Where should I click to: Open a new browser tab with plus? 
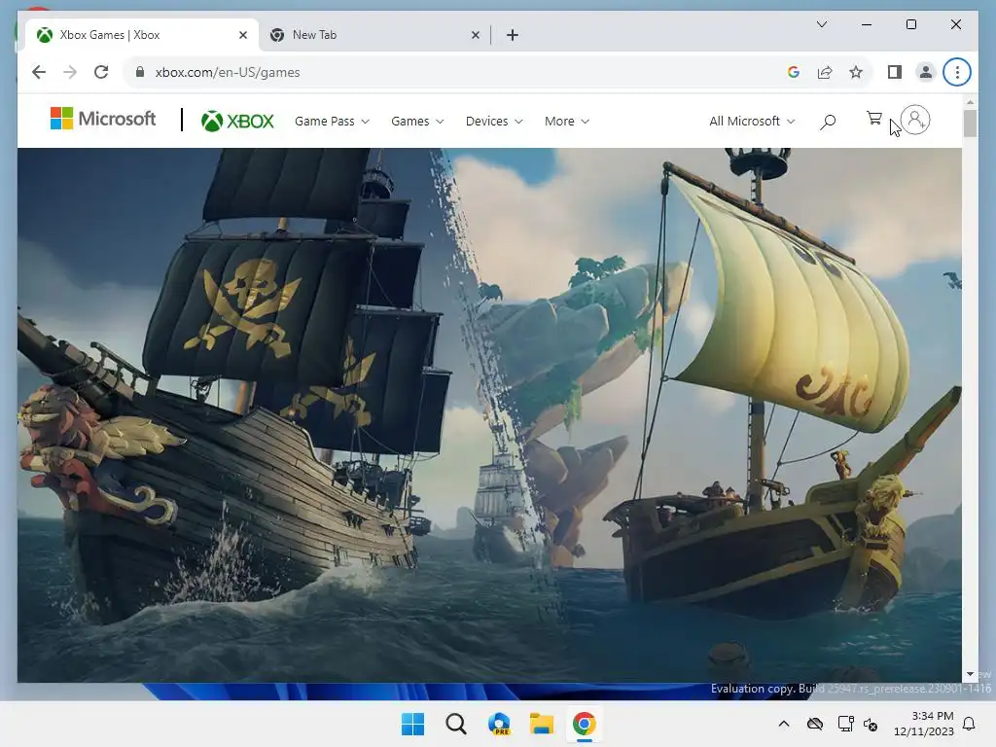tap(513, 35)
